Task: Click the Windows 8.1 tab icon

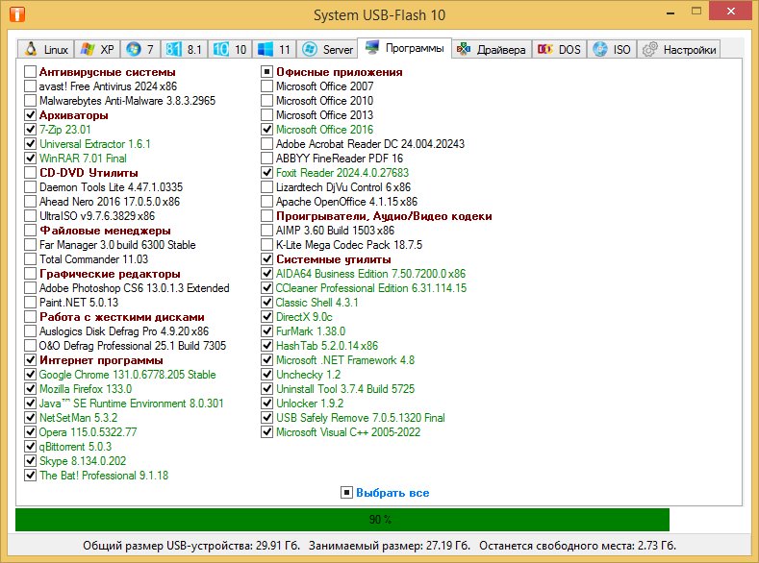Action: pos(175,49)
